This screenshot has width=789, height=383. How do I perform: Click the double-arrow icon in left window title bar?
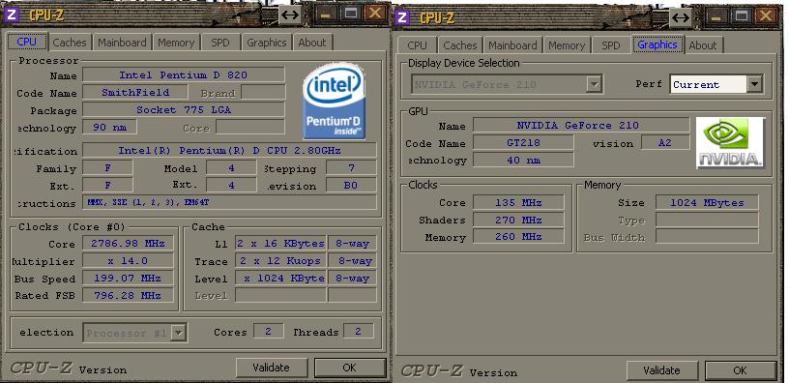pyautogui.click(x=290, y=15)
